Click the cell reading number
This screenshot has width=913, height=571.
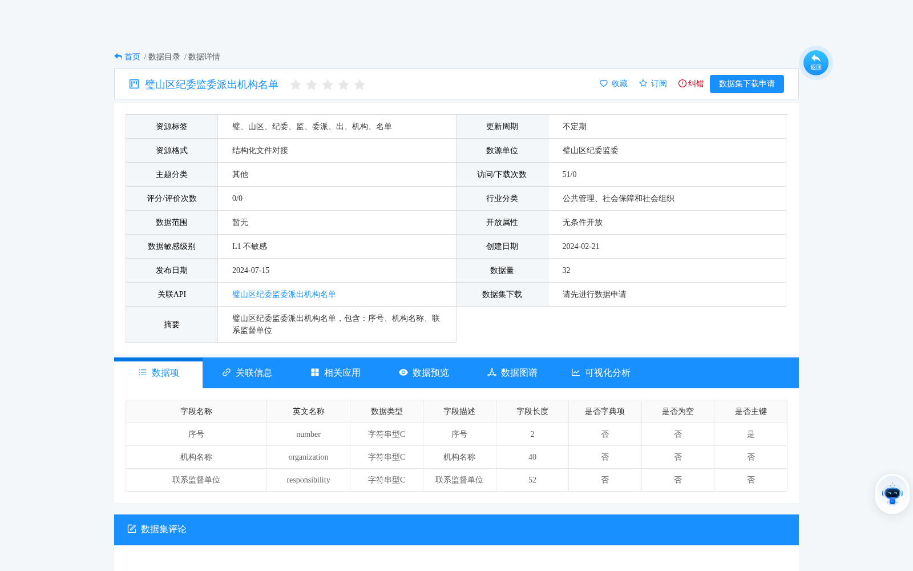coord(309,434)
